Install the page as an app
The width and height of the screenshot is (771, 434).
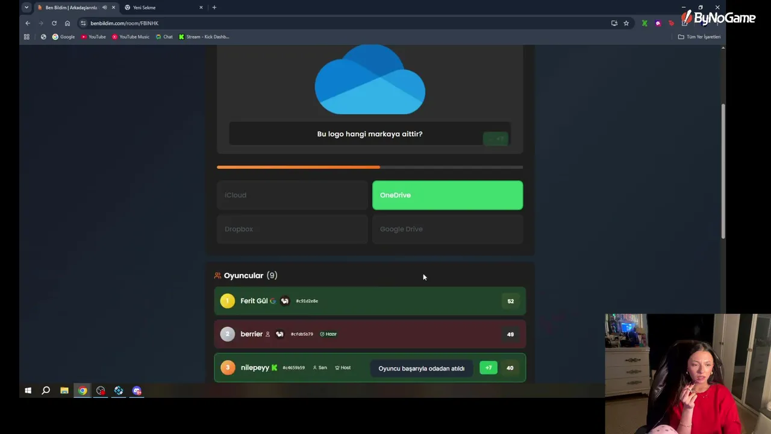(614, 23)
